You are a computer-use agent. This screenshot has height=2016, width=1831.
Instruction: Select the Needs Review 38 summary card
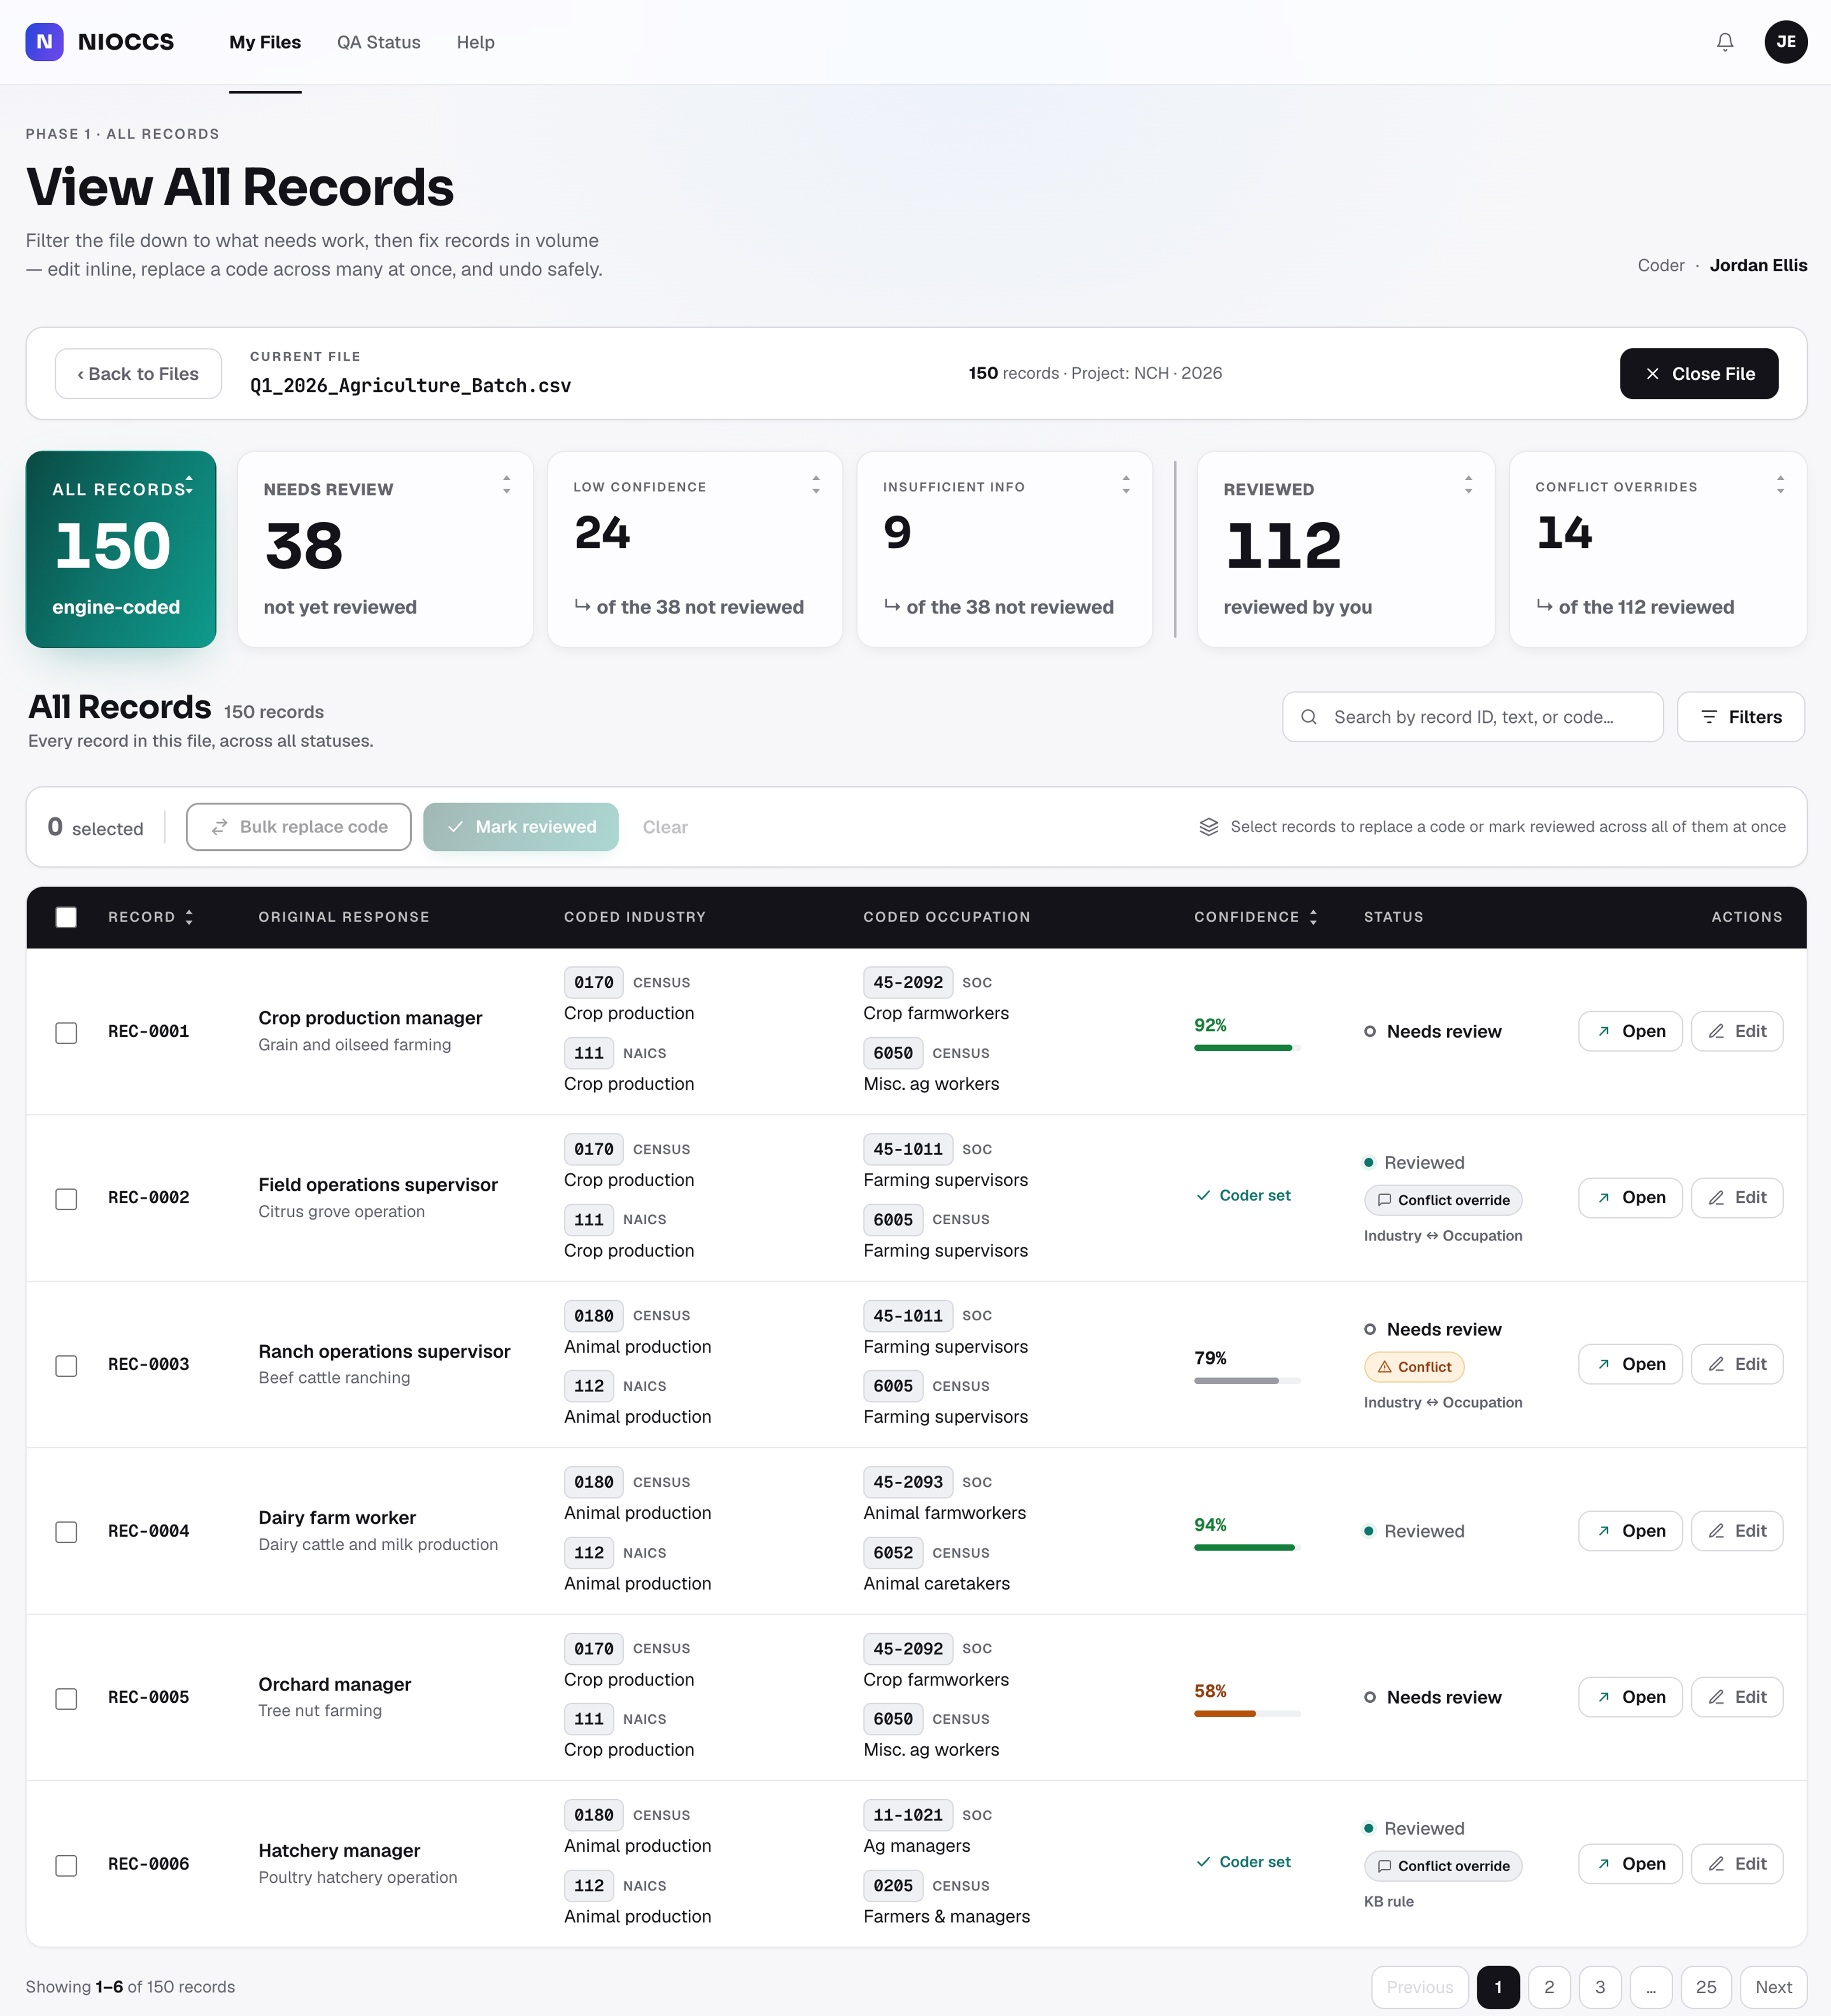pyautogui.click(x=385, y=549)
